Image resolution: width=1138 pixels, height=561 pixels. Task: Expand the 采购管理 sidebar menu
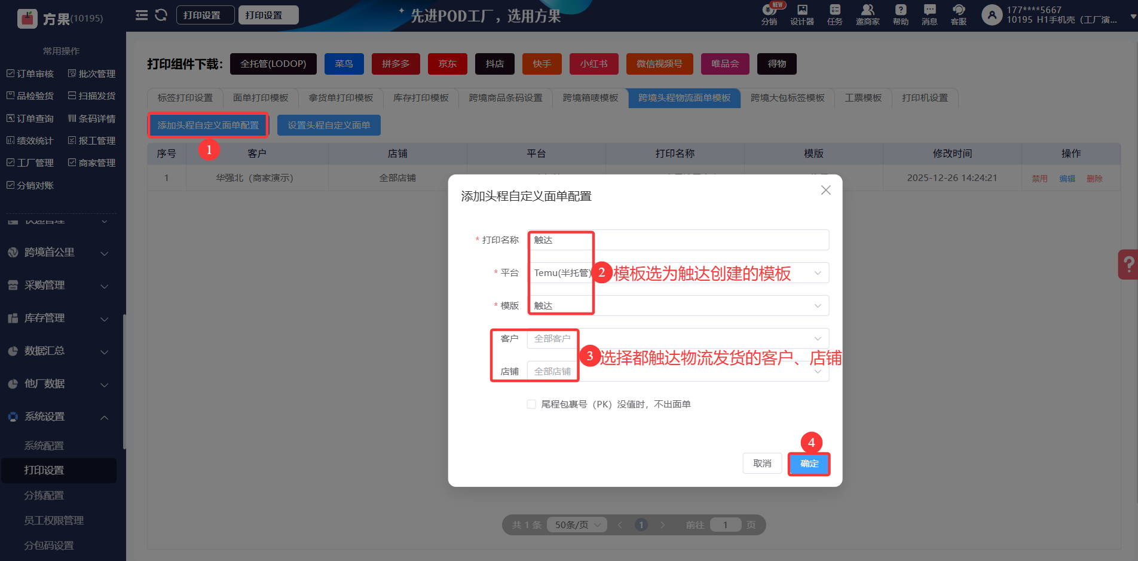pos(59,286)
